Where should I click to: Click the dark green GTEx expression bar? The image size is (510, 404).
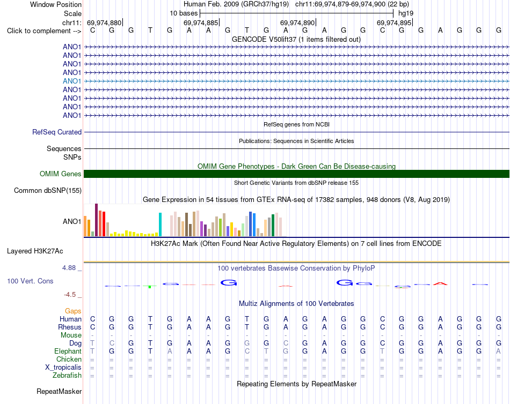[x=273, y=226]
